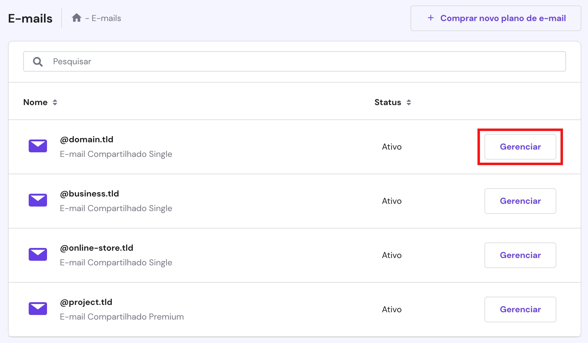Click Gerenciar for @domain.tld
The width and height of the screenshot is (588, 343).
[x=520, y=147]
